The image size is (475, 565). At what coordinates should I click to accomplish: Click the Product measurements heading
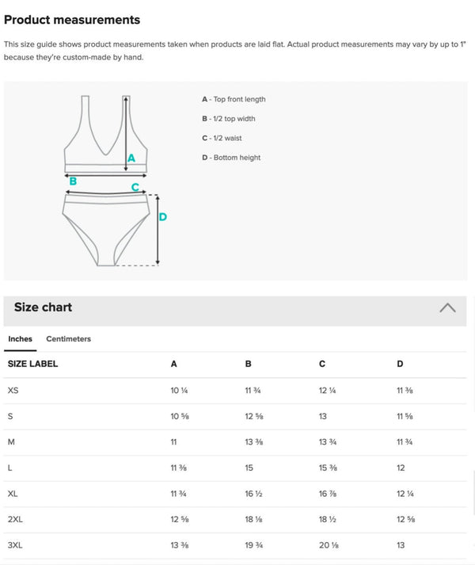tap(72, 20)
